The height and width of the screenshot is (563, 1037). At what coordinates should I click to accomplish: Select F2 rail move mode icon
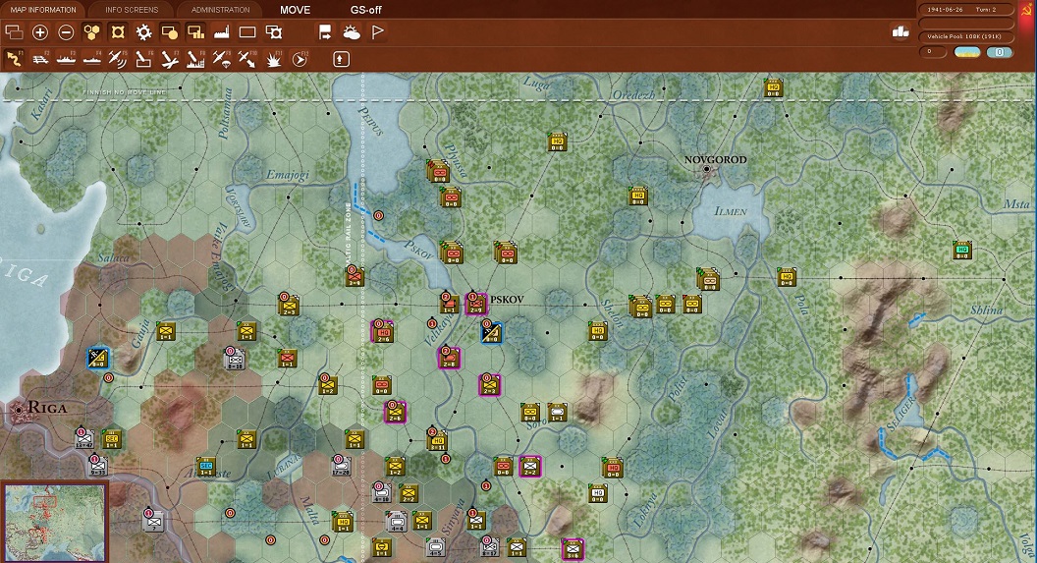(x=39, y=59)
